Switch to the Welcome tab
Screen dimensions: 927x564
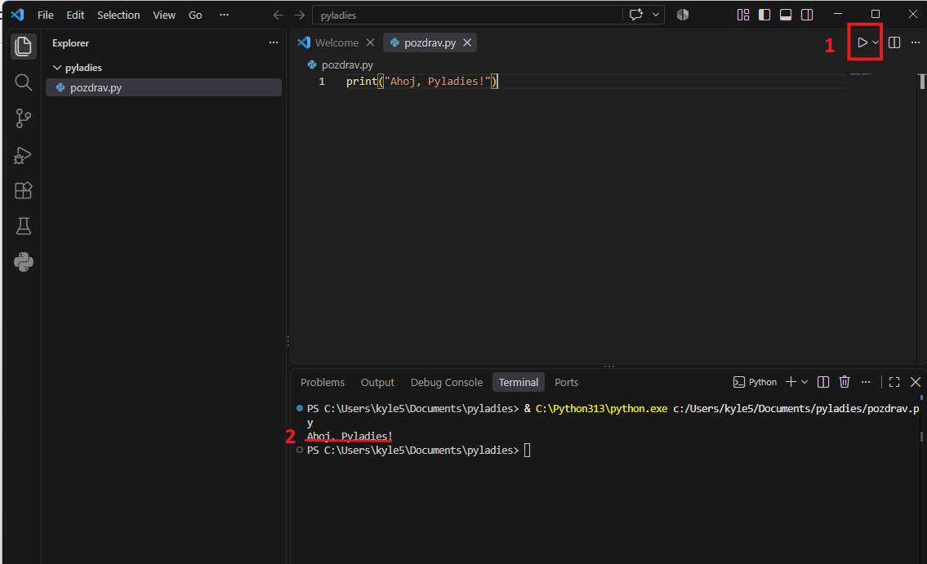pos(336,42)
